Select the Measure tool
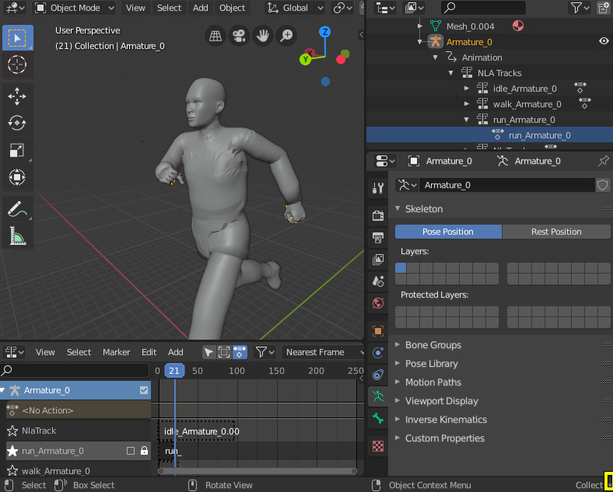 click(17, 235)
